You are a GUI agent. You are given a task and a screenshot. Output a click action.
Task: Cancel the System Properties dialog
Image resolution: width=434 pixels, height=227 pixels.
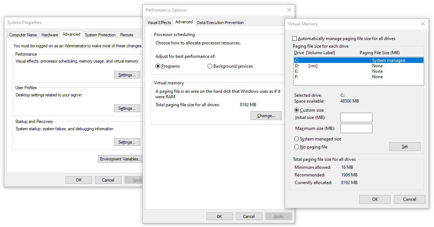108,180
